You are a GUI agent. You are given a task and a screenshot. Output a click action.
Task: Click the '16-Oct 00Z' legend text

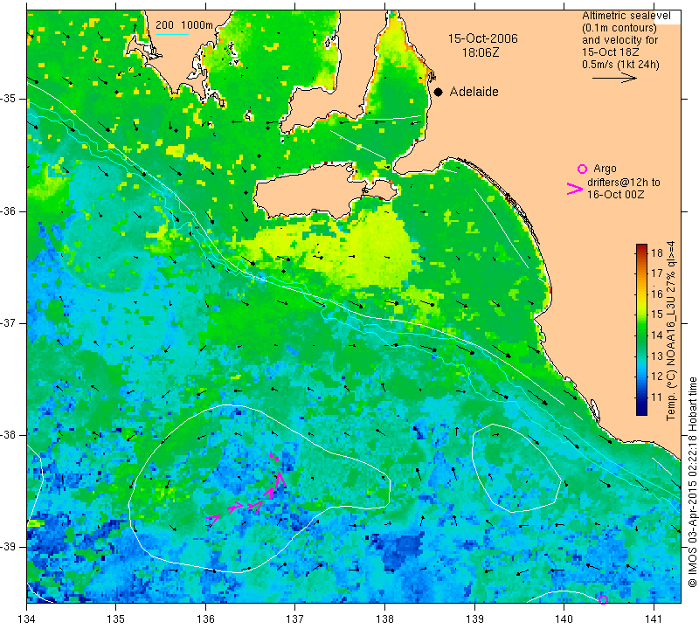pyautogui.click(x=615, y=194)
